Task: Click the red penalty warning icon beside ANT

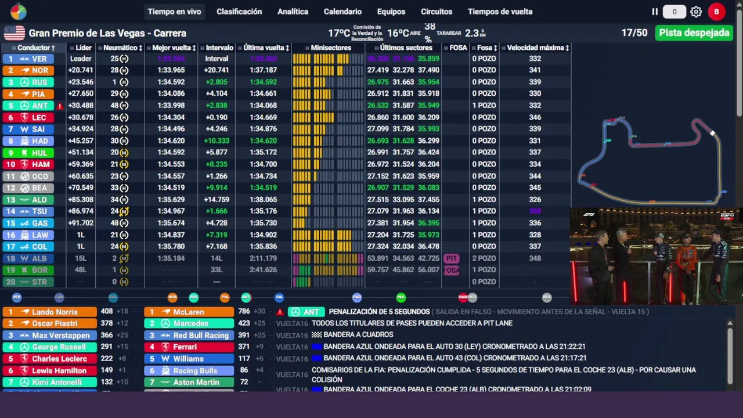Action: pyautogui.click(x=59, y=106)
